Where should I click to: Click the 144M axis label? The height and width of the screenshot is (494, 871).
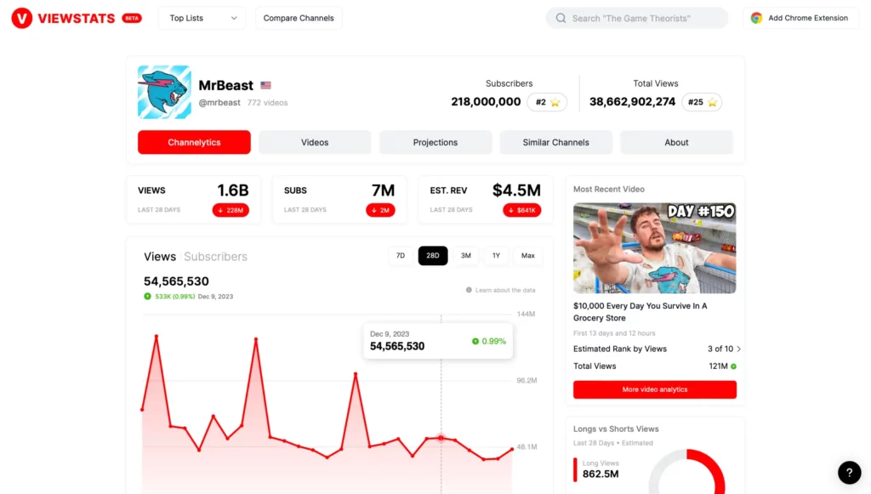click(526, 314)
